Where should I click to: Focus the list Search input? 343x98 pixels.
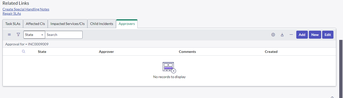[64, 35]
